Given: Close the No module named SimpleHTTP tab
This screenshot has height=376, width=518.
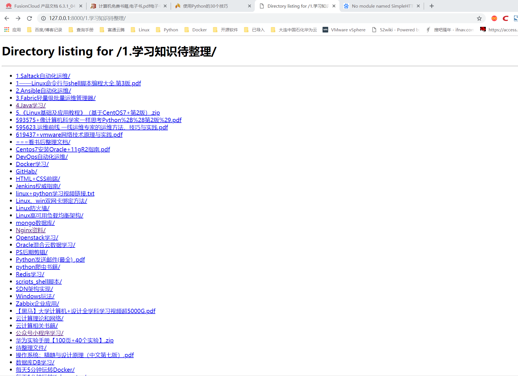Looking at the screenshot, I should 418,6.
